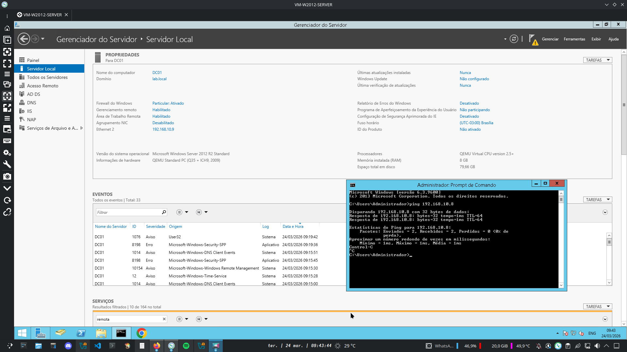Open TAREFAS dropdown for Eventos section

(x=598, y=200)
